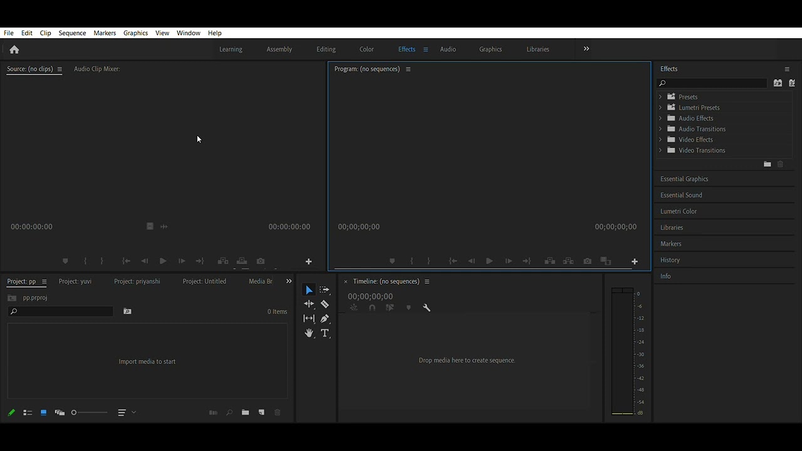Click Export Frame camera in Program monitor
802x451 pixels.
click(x=587, y=261)
